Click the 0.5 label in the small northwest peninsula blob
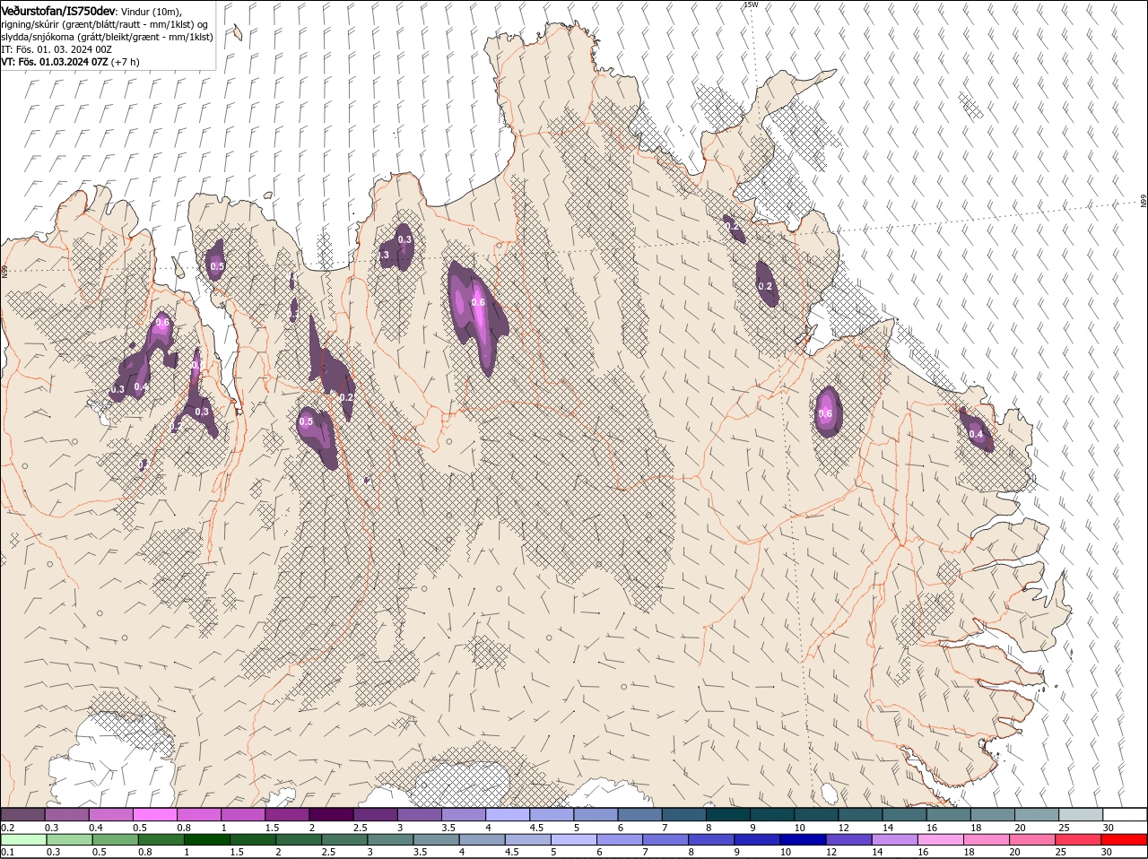Image resolution: width=1148 pixels, height=859 pixels. (x=217, y=266)
